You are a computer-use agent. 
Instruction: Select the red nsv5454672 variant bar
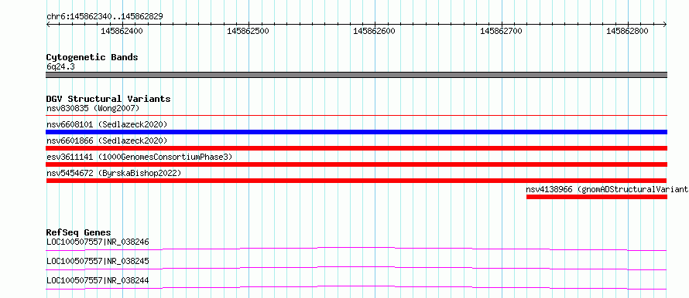tap(356, 181)
